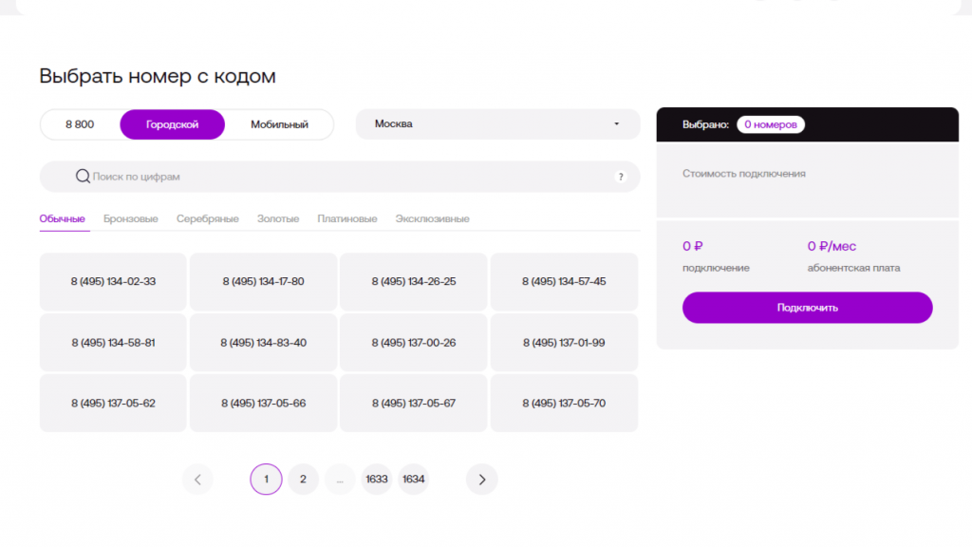
Task: Go to page 2
Action: click(x=303, y=480)
